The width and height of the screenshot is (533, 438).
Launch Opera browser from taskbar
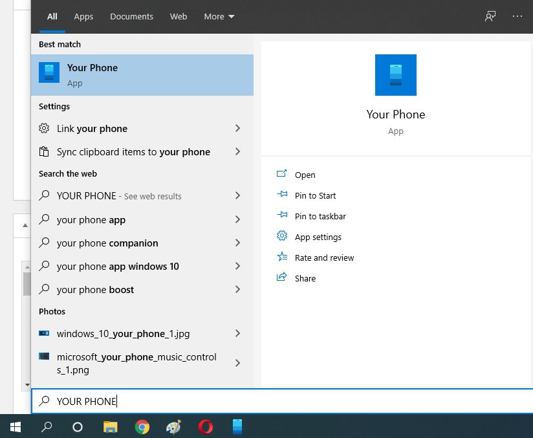tap(206, 427)
